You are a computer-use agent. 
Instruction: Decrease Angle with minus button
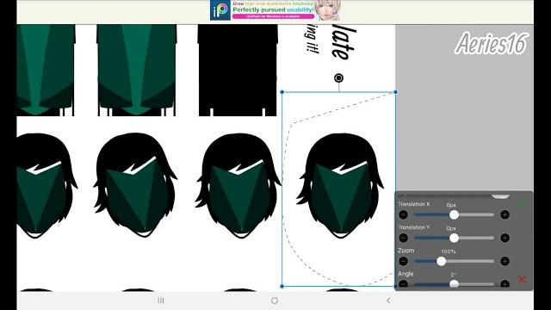tap(404, 283)
